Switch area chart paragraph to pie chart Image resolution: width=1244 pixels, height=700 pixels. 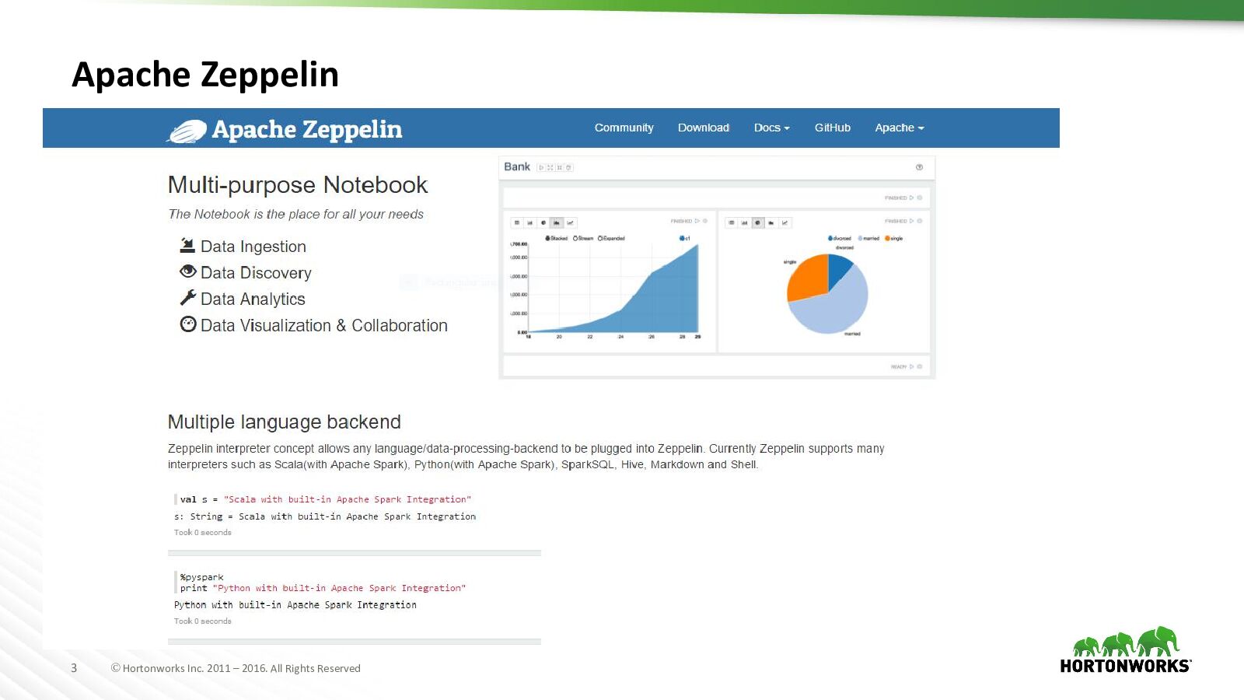click(543, 222)
